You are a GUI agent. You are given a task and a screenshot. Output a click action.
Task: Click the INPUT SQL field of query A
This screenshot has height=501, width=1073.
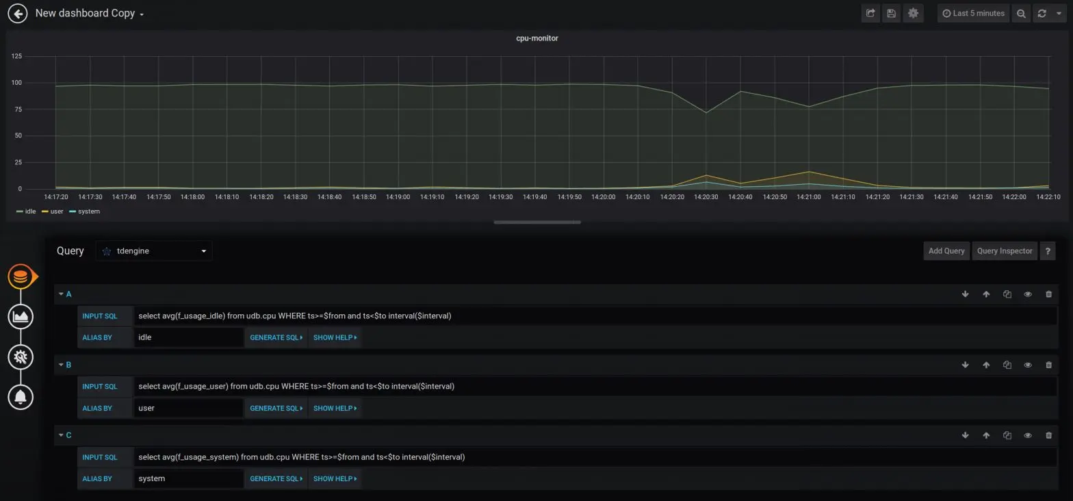click(x=595, y=316)
